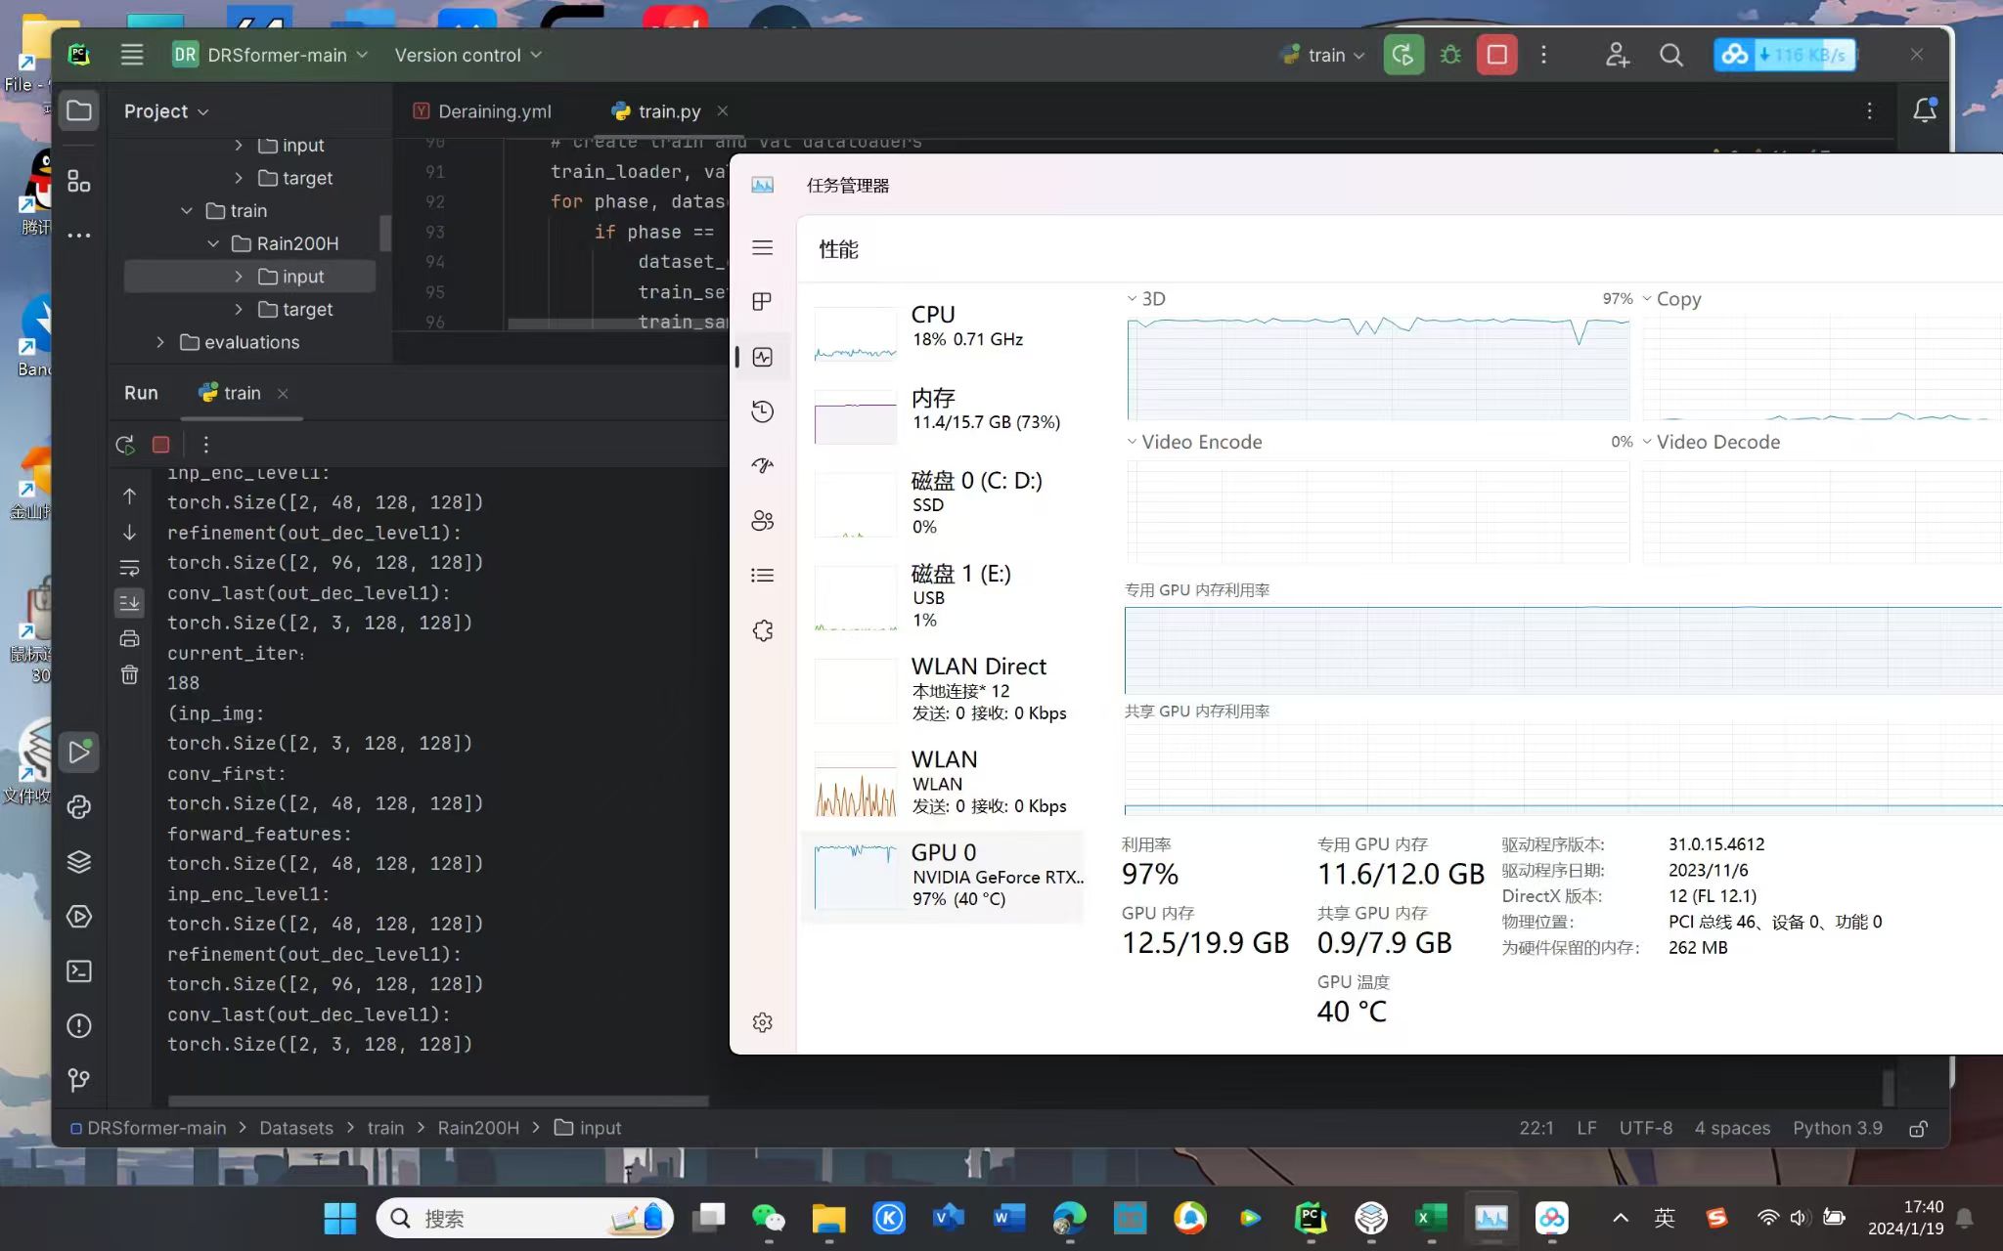Image resolution: width=2003 pixels, height=1251 pixels.
Task: Stop the running train process
Action: (1496, 55)
